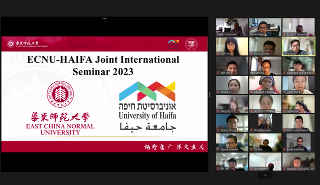Viewport: 320px width, 185px height.
Task: Open the three-dot options above shared screen
Action: pyautogui.click(x=104, y=18)
